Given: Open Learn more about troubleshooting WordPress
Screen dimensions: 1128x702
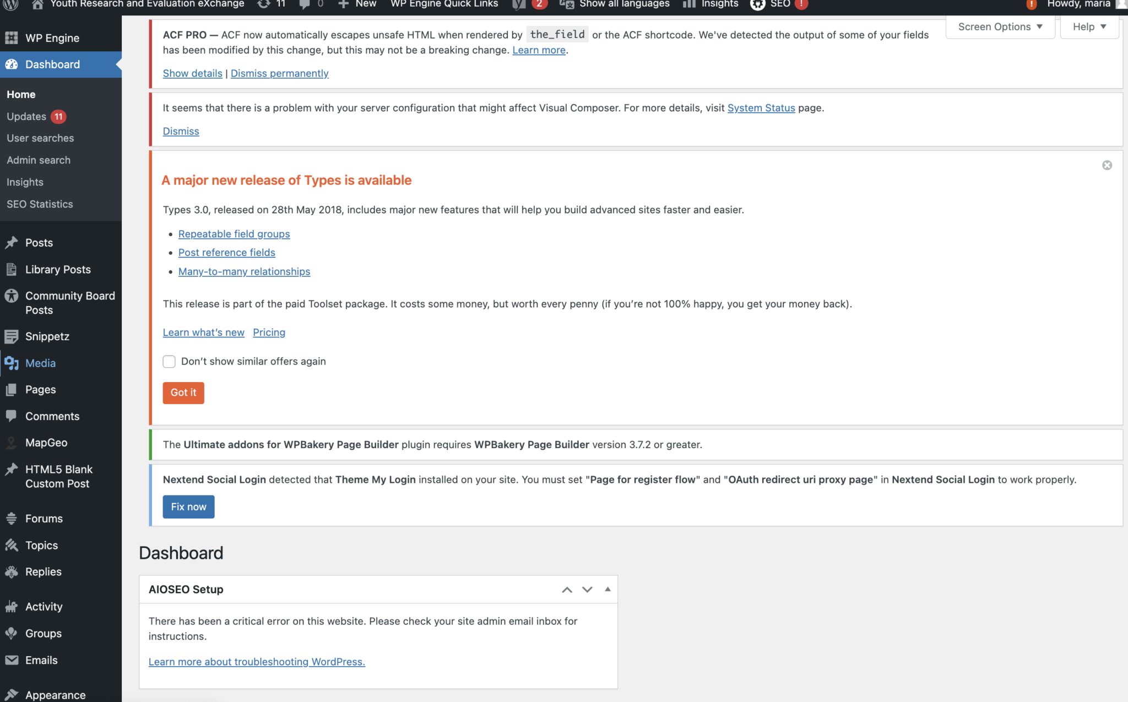Looking at the screenshot, I should pyautogui.click(x=257, y=662).
